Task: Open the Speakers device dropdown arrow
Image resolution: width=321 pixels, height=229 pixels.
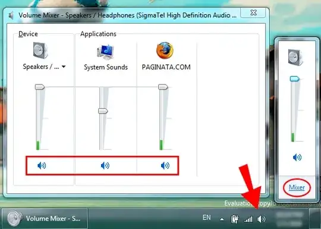Action: pos(64,67)
